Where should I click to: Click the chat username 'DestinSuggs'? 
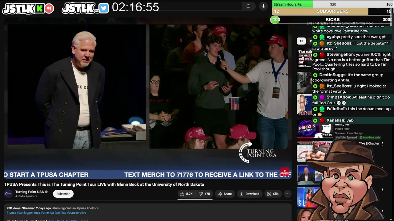tap(333, 75)
